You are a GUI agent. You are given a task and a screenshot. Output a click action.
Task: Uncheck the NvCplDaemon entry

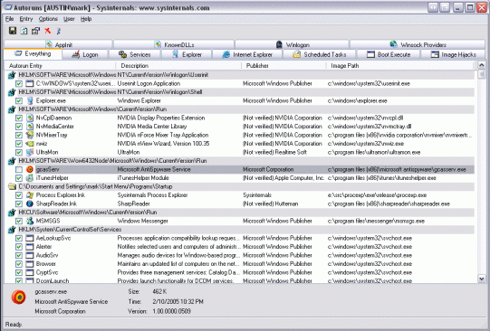19,118
